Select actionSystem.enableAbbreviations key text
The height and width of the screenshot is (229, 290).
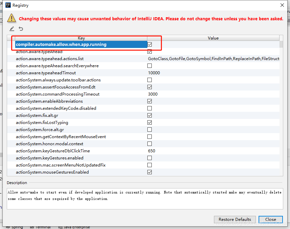49,101
